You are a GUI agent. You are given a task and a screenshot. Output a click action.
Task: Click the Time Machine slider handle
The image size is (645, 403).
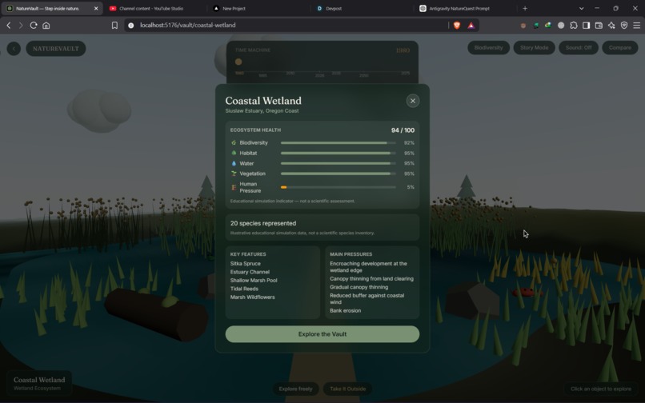(x=238, y=62)
